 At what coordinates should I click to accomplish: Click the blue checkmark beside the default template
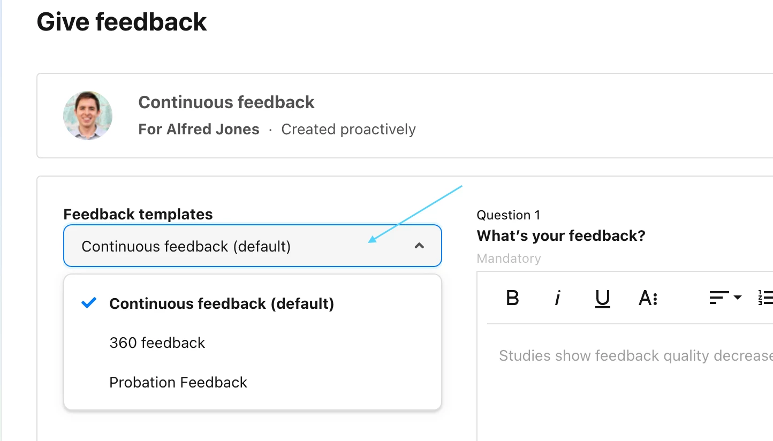pos(89,303)
